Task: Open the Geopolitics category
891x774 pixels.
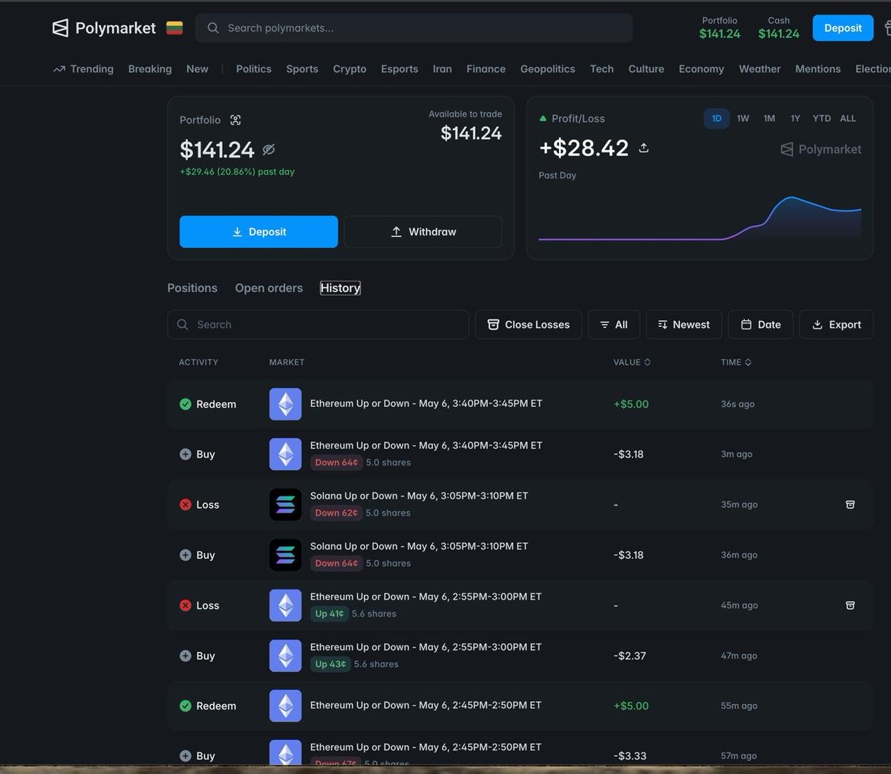Action: click(x=547, y=69)
